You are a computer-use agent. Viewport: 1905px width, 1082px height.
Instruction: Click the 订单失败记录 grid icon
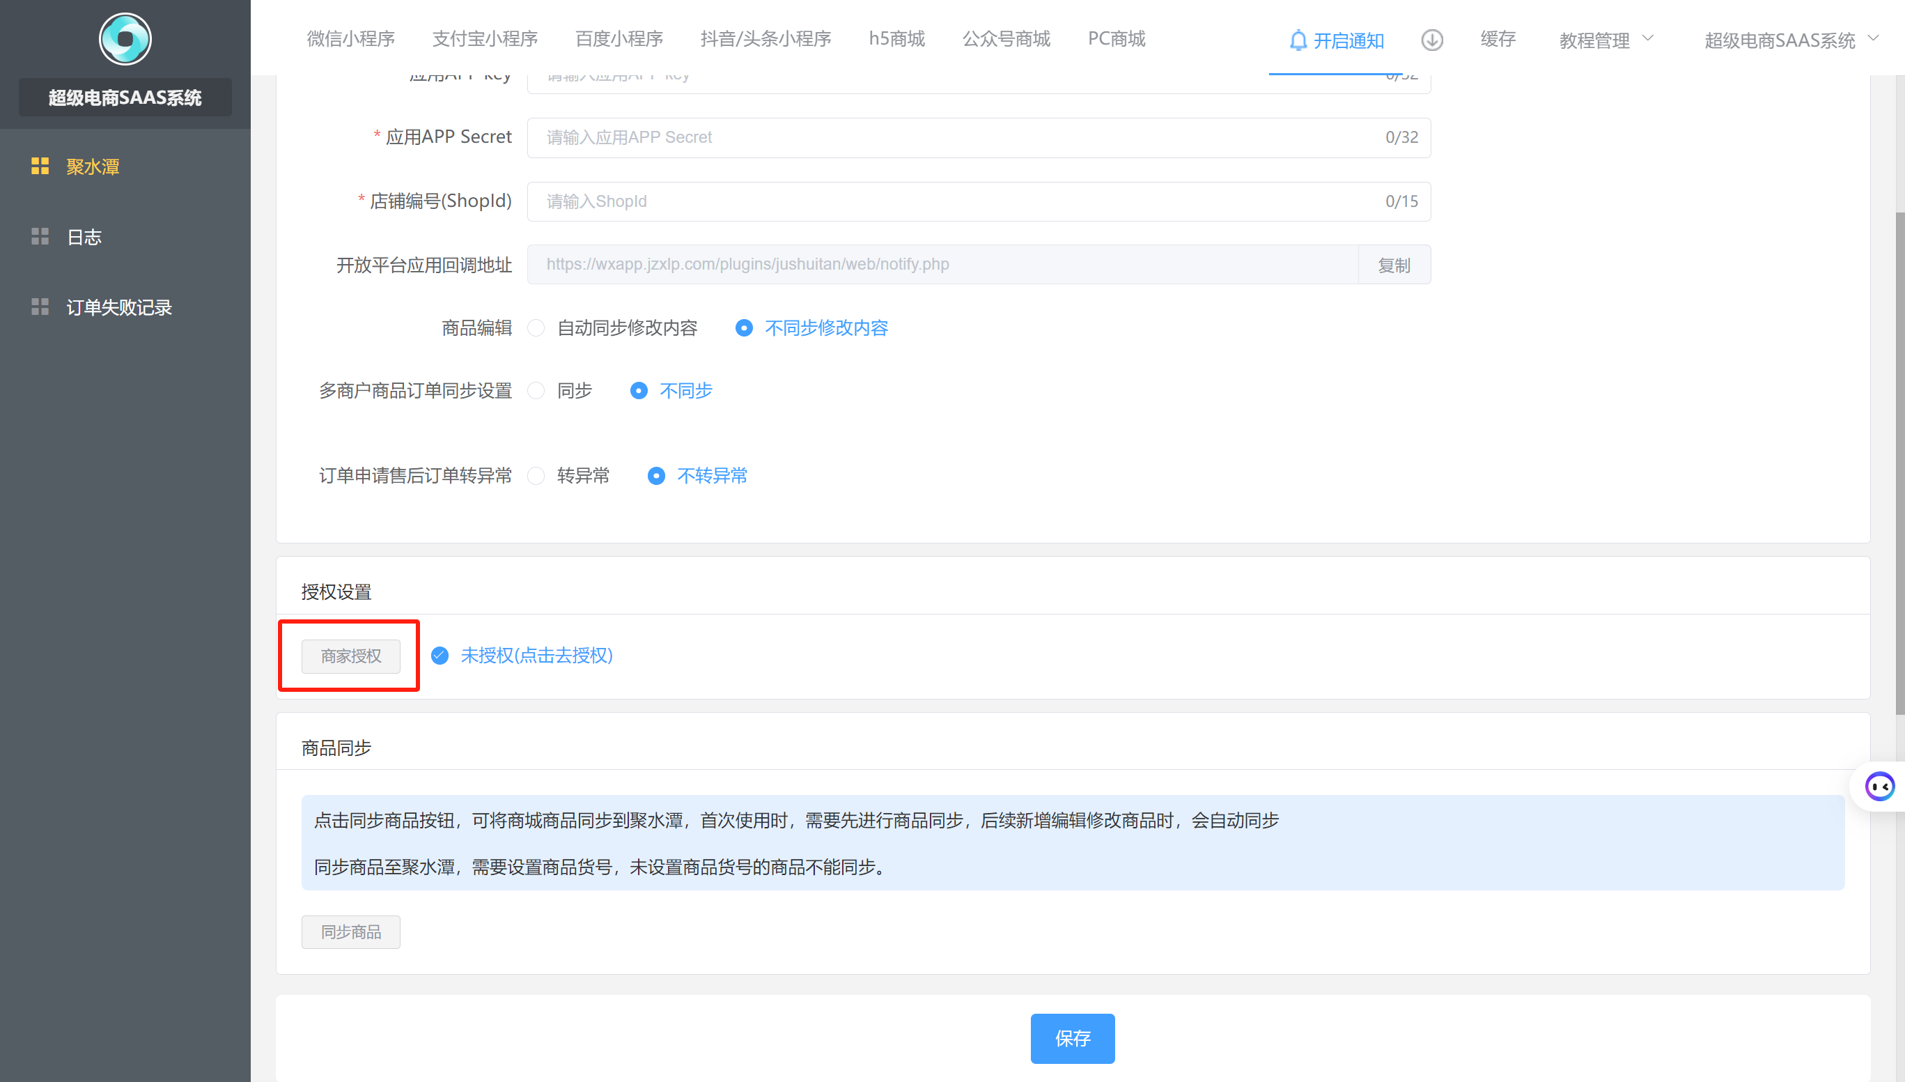(x=40, y=307)
